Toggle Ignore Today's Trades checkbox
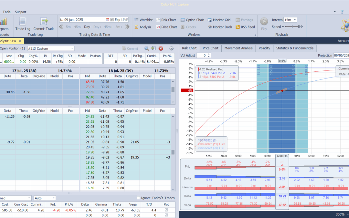The width and height of the screenshot is (349, 218). 138,198
